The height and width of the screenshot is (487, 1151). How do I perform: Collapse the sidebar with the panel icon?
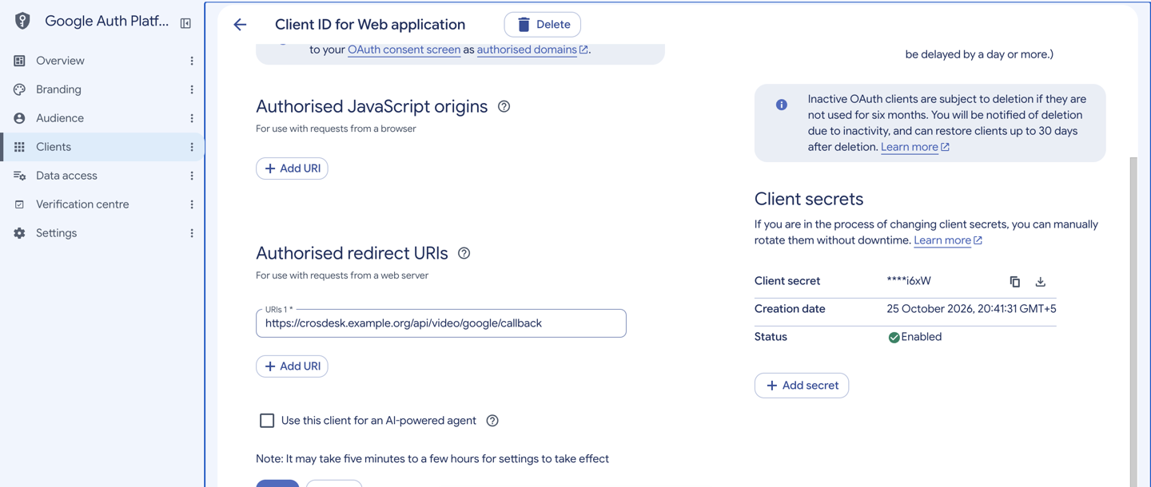185,23
